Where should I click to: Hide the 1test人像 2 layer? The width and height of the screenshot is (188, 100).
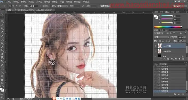(x=155, y=46)
